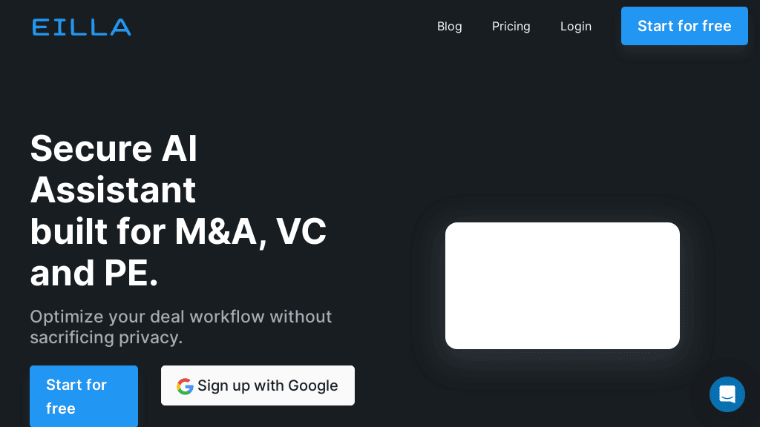Click the M&A, VC and PE heading text
The width and height of the screenshot is (760, 427).
pos(178,252)
